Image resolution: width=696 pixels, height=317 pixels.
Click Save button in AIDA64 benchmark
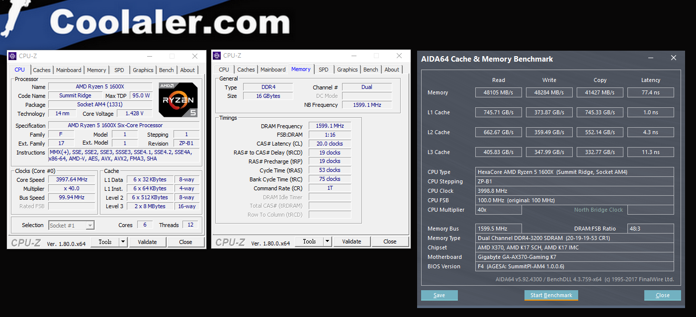point(439,295)
